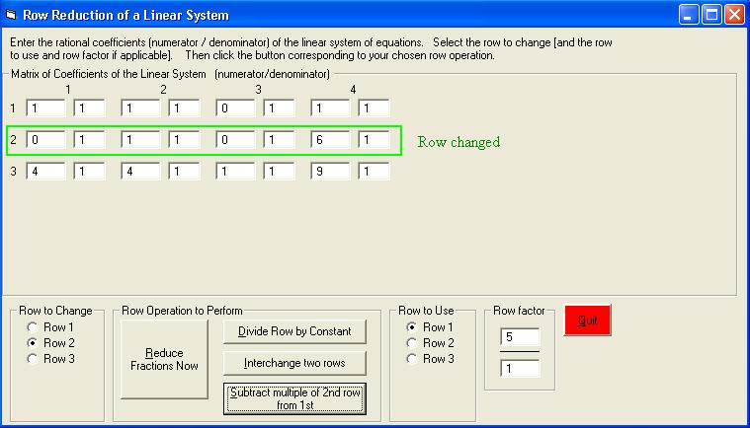Choose Row 2 in Row to Use
This screenshot has width=750, height=428.
(430, 343)
